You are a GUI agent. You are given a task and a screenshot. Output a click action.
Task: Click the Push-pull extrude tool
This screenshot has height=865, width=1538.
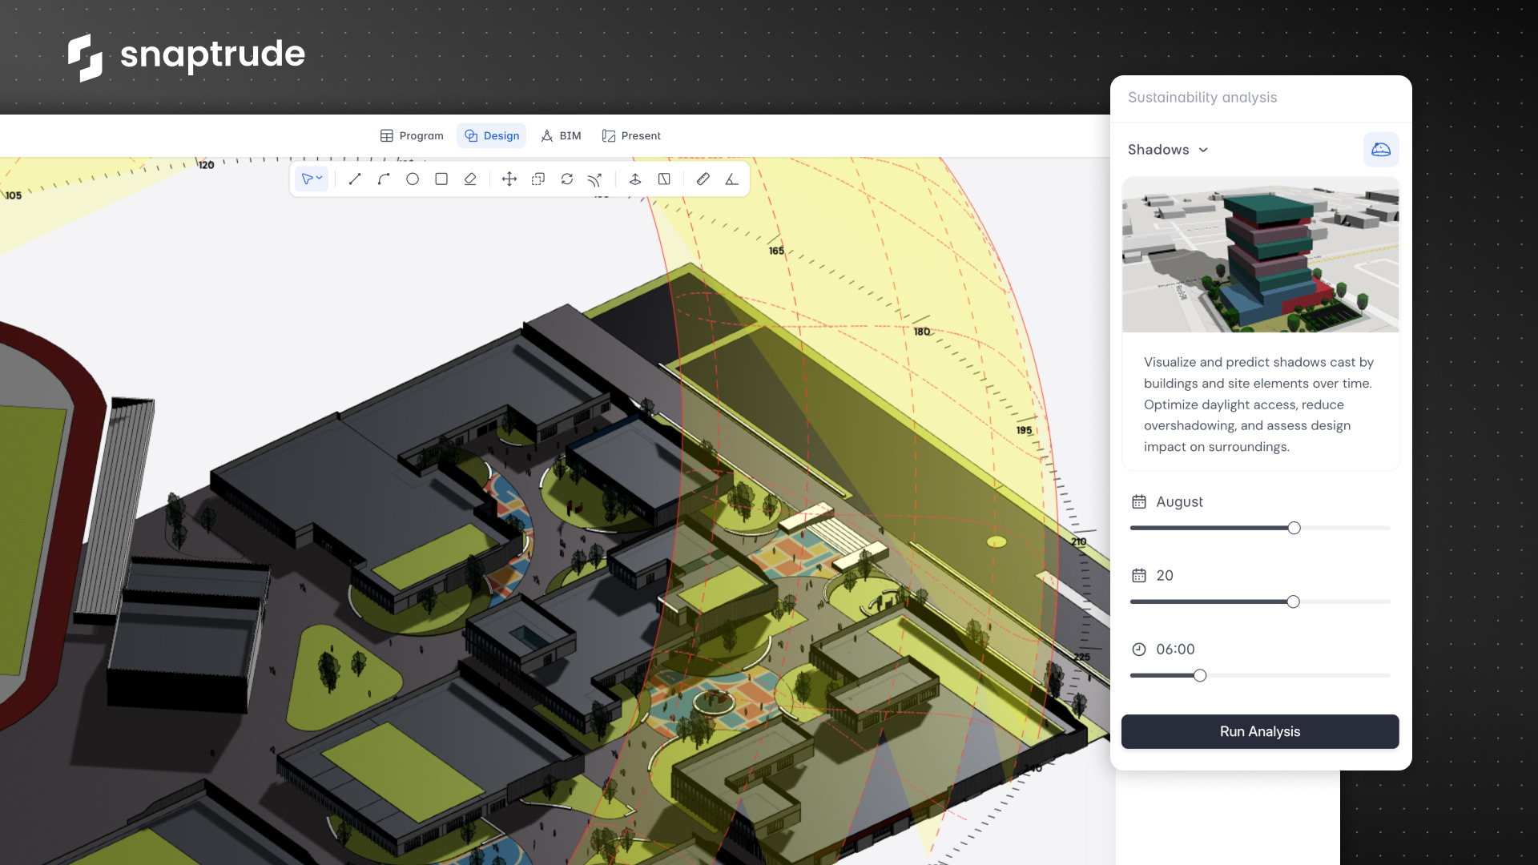click(x=635, y=179)
